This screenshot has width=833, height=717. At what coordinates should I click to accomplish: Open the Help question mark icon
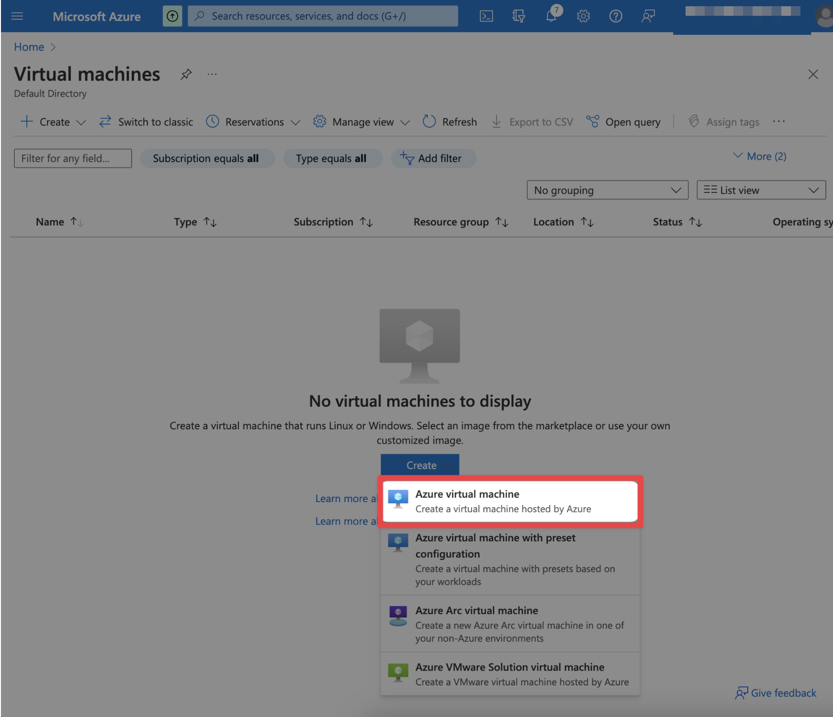(616, 16)
